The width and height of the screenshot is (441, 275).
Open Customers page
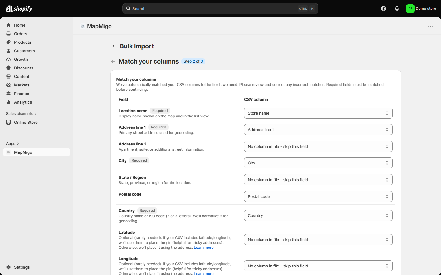coord(36,51)
